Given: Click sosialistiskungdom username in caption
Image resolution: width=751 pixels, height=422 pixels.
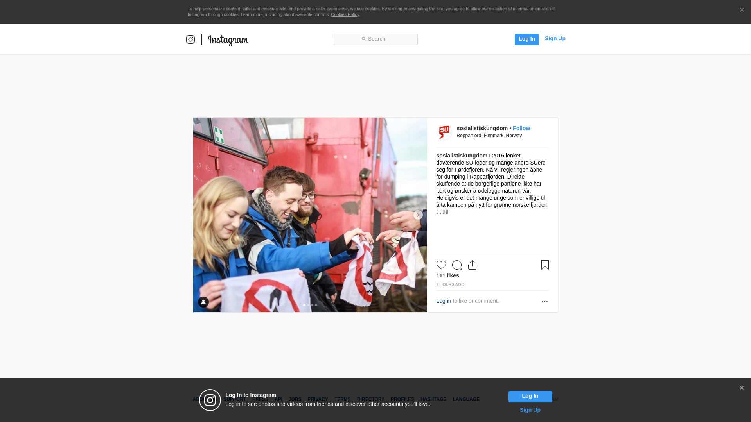Looking at the screenshot, I should pyautogui.click(x=462, y=156).
